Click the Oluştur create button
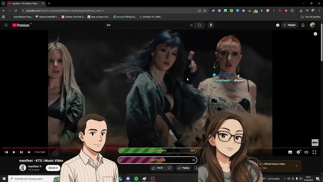This screenshot has height=182, width=323. tap(289, 25)
